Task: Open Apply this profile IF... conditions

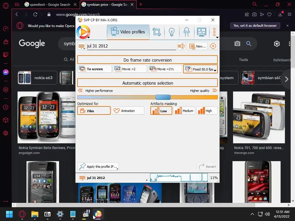Action: pyautogui.click(x=98, y=166)
